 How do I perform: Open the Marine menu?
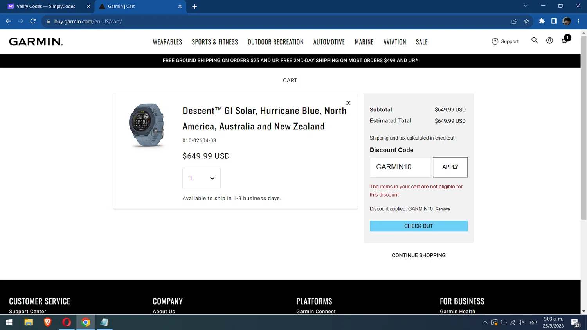[x=364, y=42]
